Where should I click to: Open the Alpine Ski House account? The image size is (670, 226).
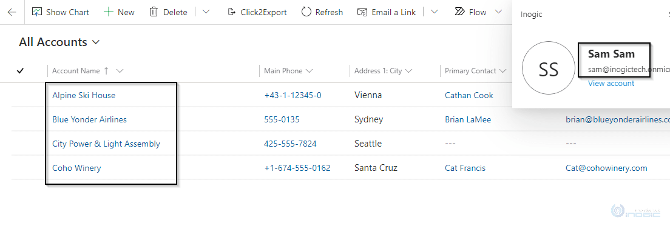pos(84,96)
